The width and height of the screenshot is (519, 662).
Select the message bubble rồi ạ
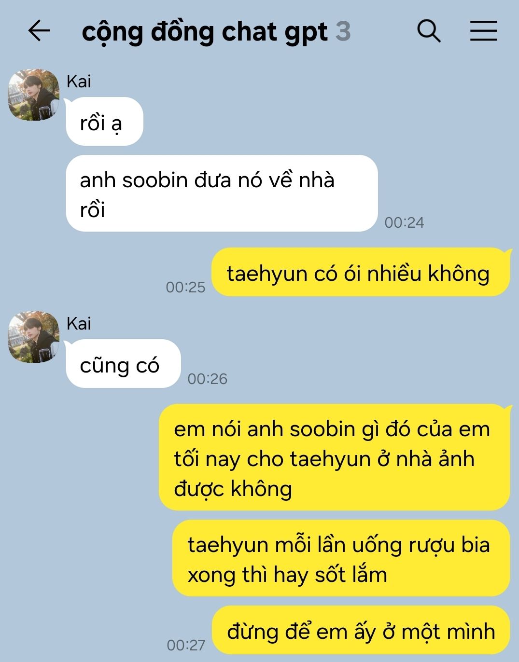click(x=104, y=121)
